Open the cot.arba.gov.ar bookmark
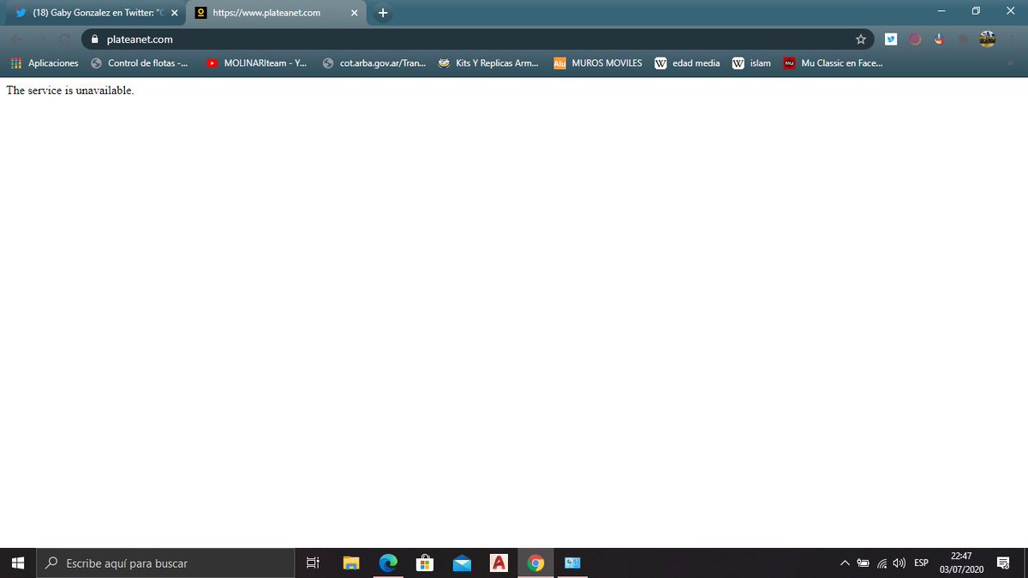The width and height of the screenshot is (1028, 578). click(374, 63)
